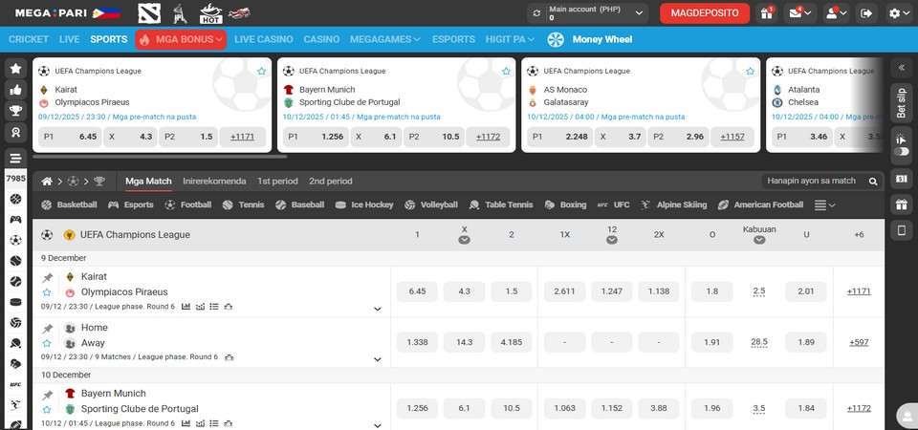Open Recommended thumbs-up in left sidebar
This screenshot has height=430, width=918.
[x=16, y=90]
